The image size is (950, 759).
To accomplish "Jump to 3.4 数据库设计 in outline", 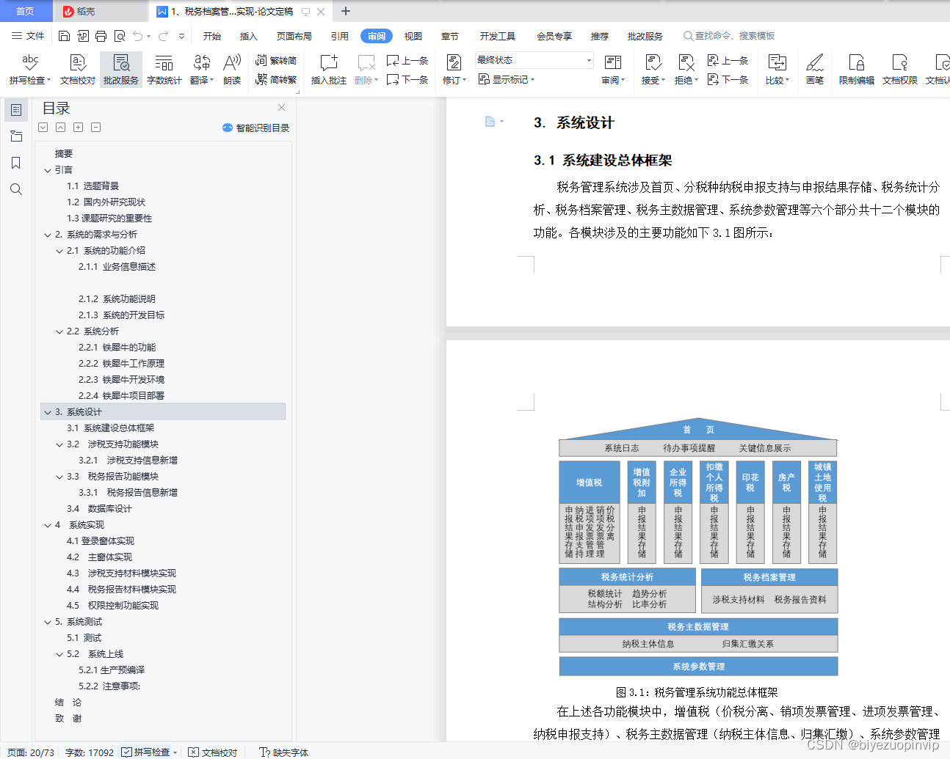I will click(x=99, y=509).
